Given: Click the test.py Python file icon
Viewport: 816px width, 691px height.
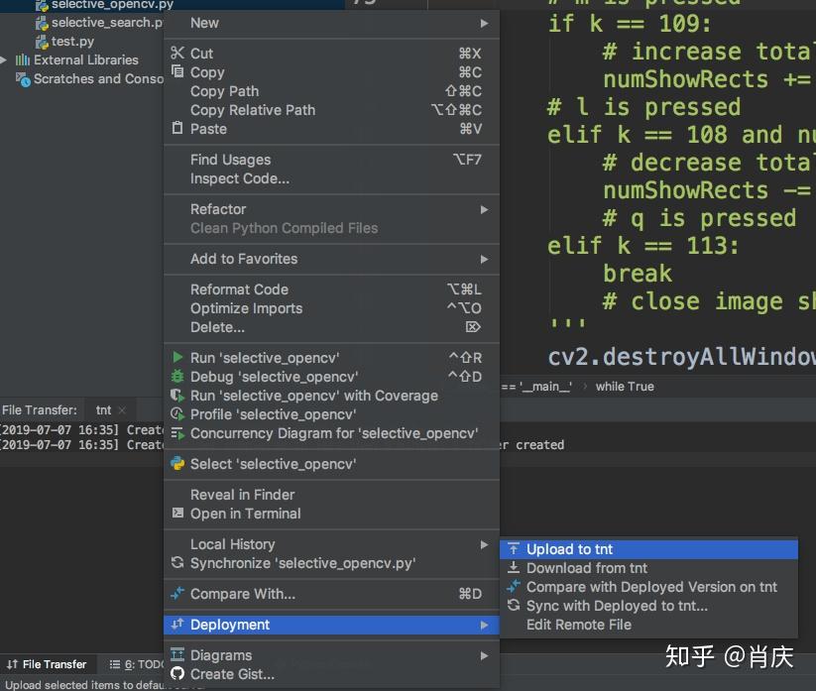Looking at the screenshot, I should [42, 42].
